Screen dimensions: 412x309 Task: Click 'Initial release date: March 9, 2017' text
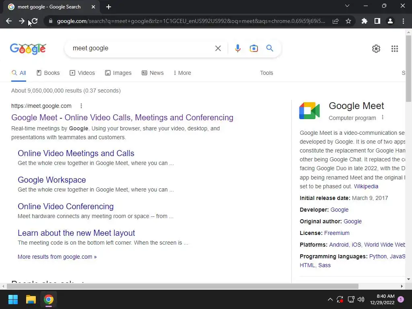[344, 198]
